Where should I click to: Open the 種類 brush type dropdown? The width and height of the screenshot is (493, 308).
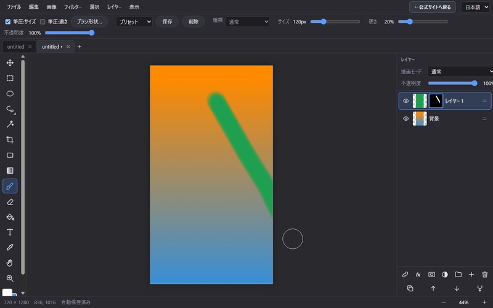coord(248,22)
